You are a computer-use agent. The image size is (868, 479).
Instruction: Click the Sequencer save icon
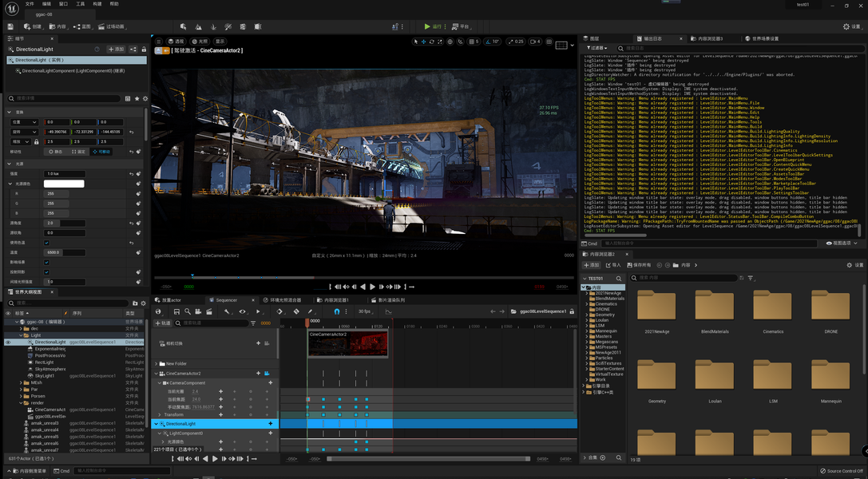[x=176, y=311]
